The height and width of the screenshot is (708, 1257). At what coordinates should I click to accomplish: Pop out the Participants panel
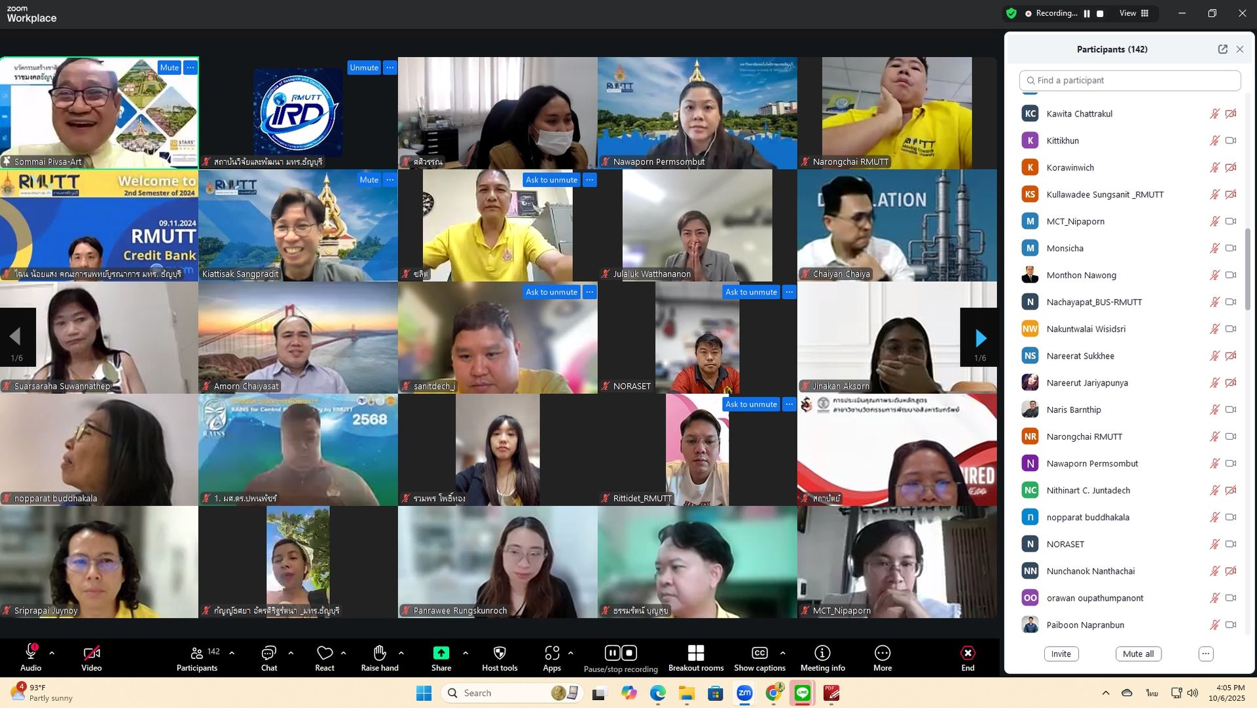[x=1222, y=49]
